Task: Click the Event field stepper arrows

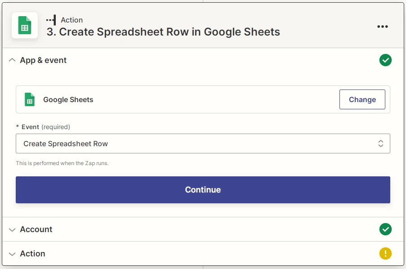Action: 380,143
